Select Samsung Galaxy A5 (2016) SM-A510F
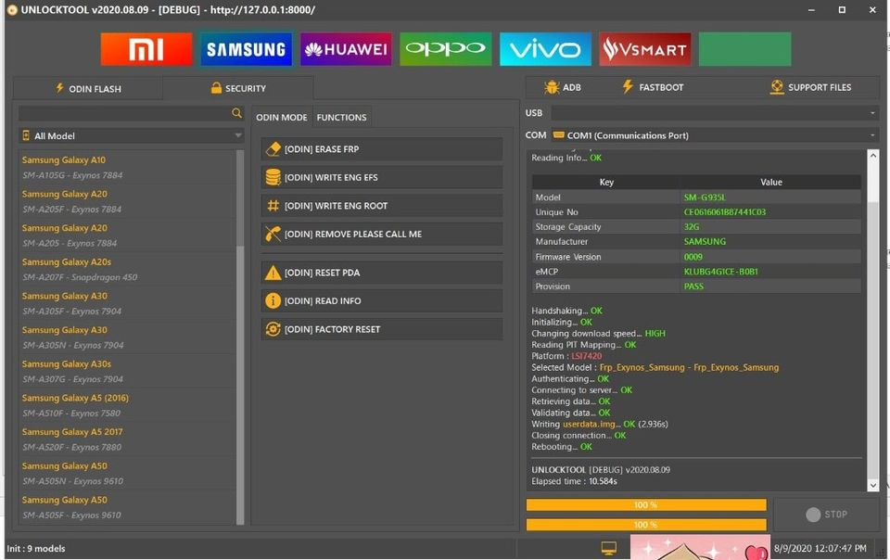The image size is (890, 560). click(127, 406)
